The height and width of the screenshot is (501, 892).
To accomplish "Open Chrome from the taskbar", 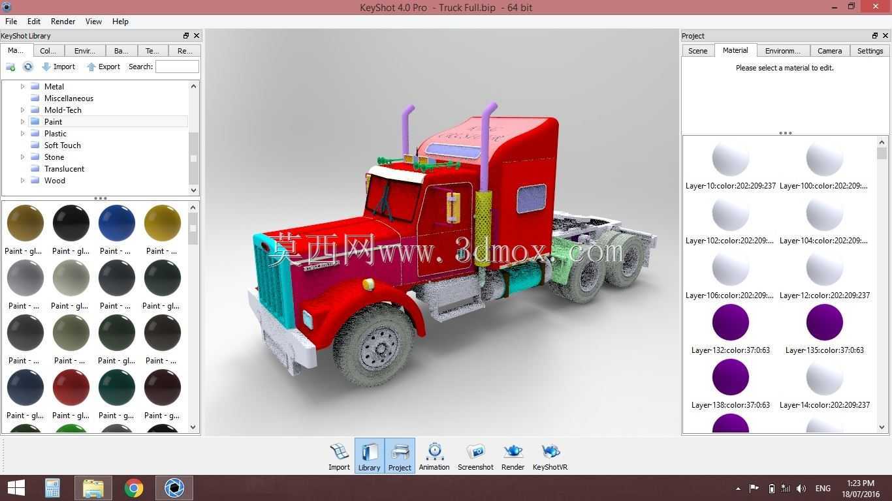I will pos(134,488).
